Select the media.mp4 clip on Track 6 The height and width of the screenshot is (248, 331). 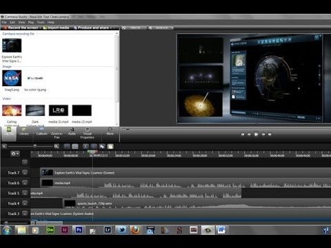coord(185,183)
